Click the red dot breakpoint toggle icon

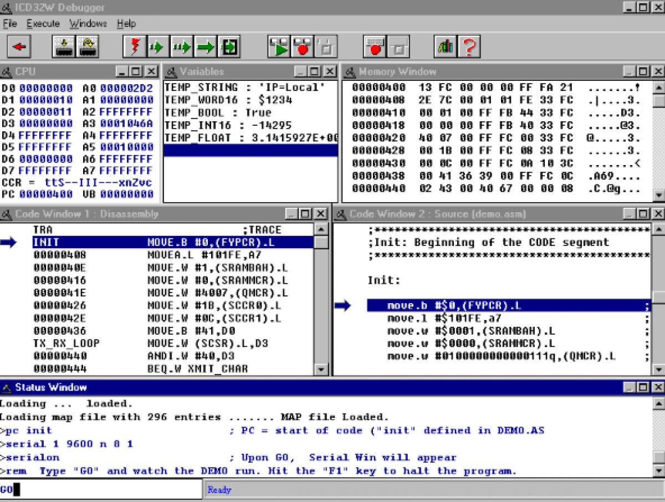[x=302, y=47]
